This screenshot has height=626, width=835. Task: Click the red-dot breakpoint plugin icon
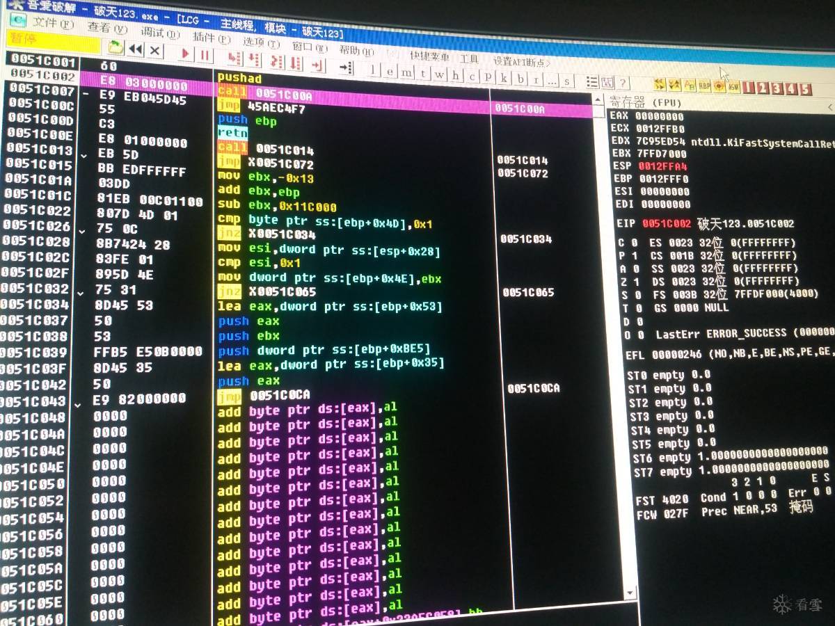click(718, 87)
